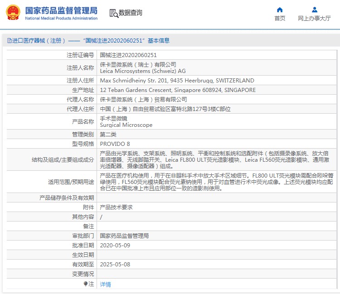Click the document icon before 进口医疗器械

tap(10, 40)
